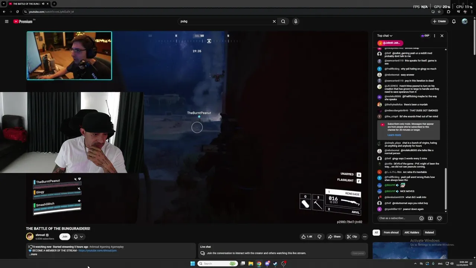Viewport: 476px width, 268px height.
Task: Dislike the video
Action: coord(319,237)
